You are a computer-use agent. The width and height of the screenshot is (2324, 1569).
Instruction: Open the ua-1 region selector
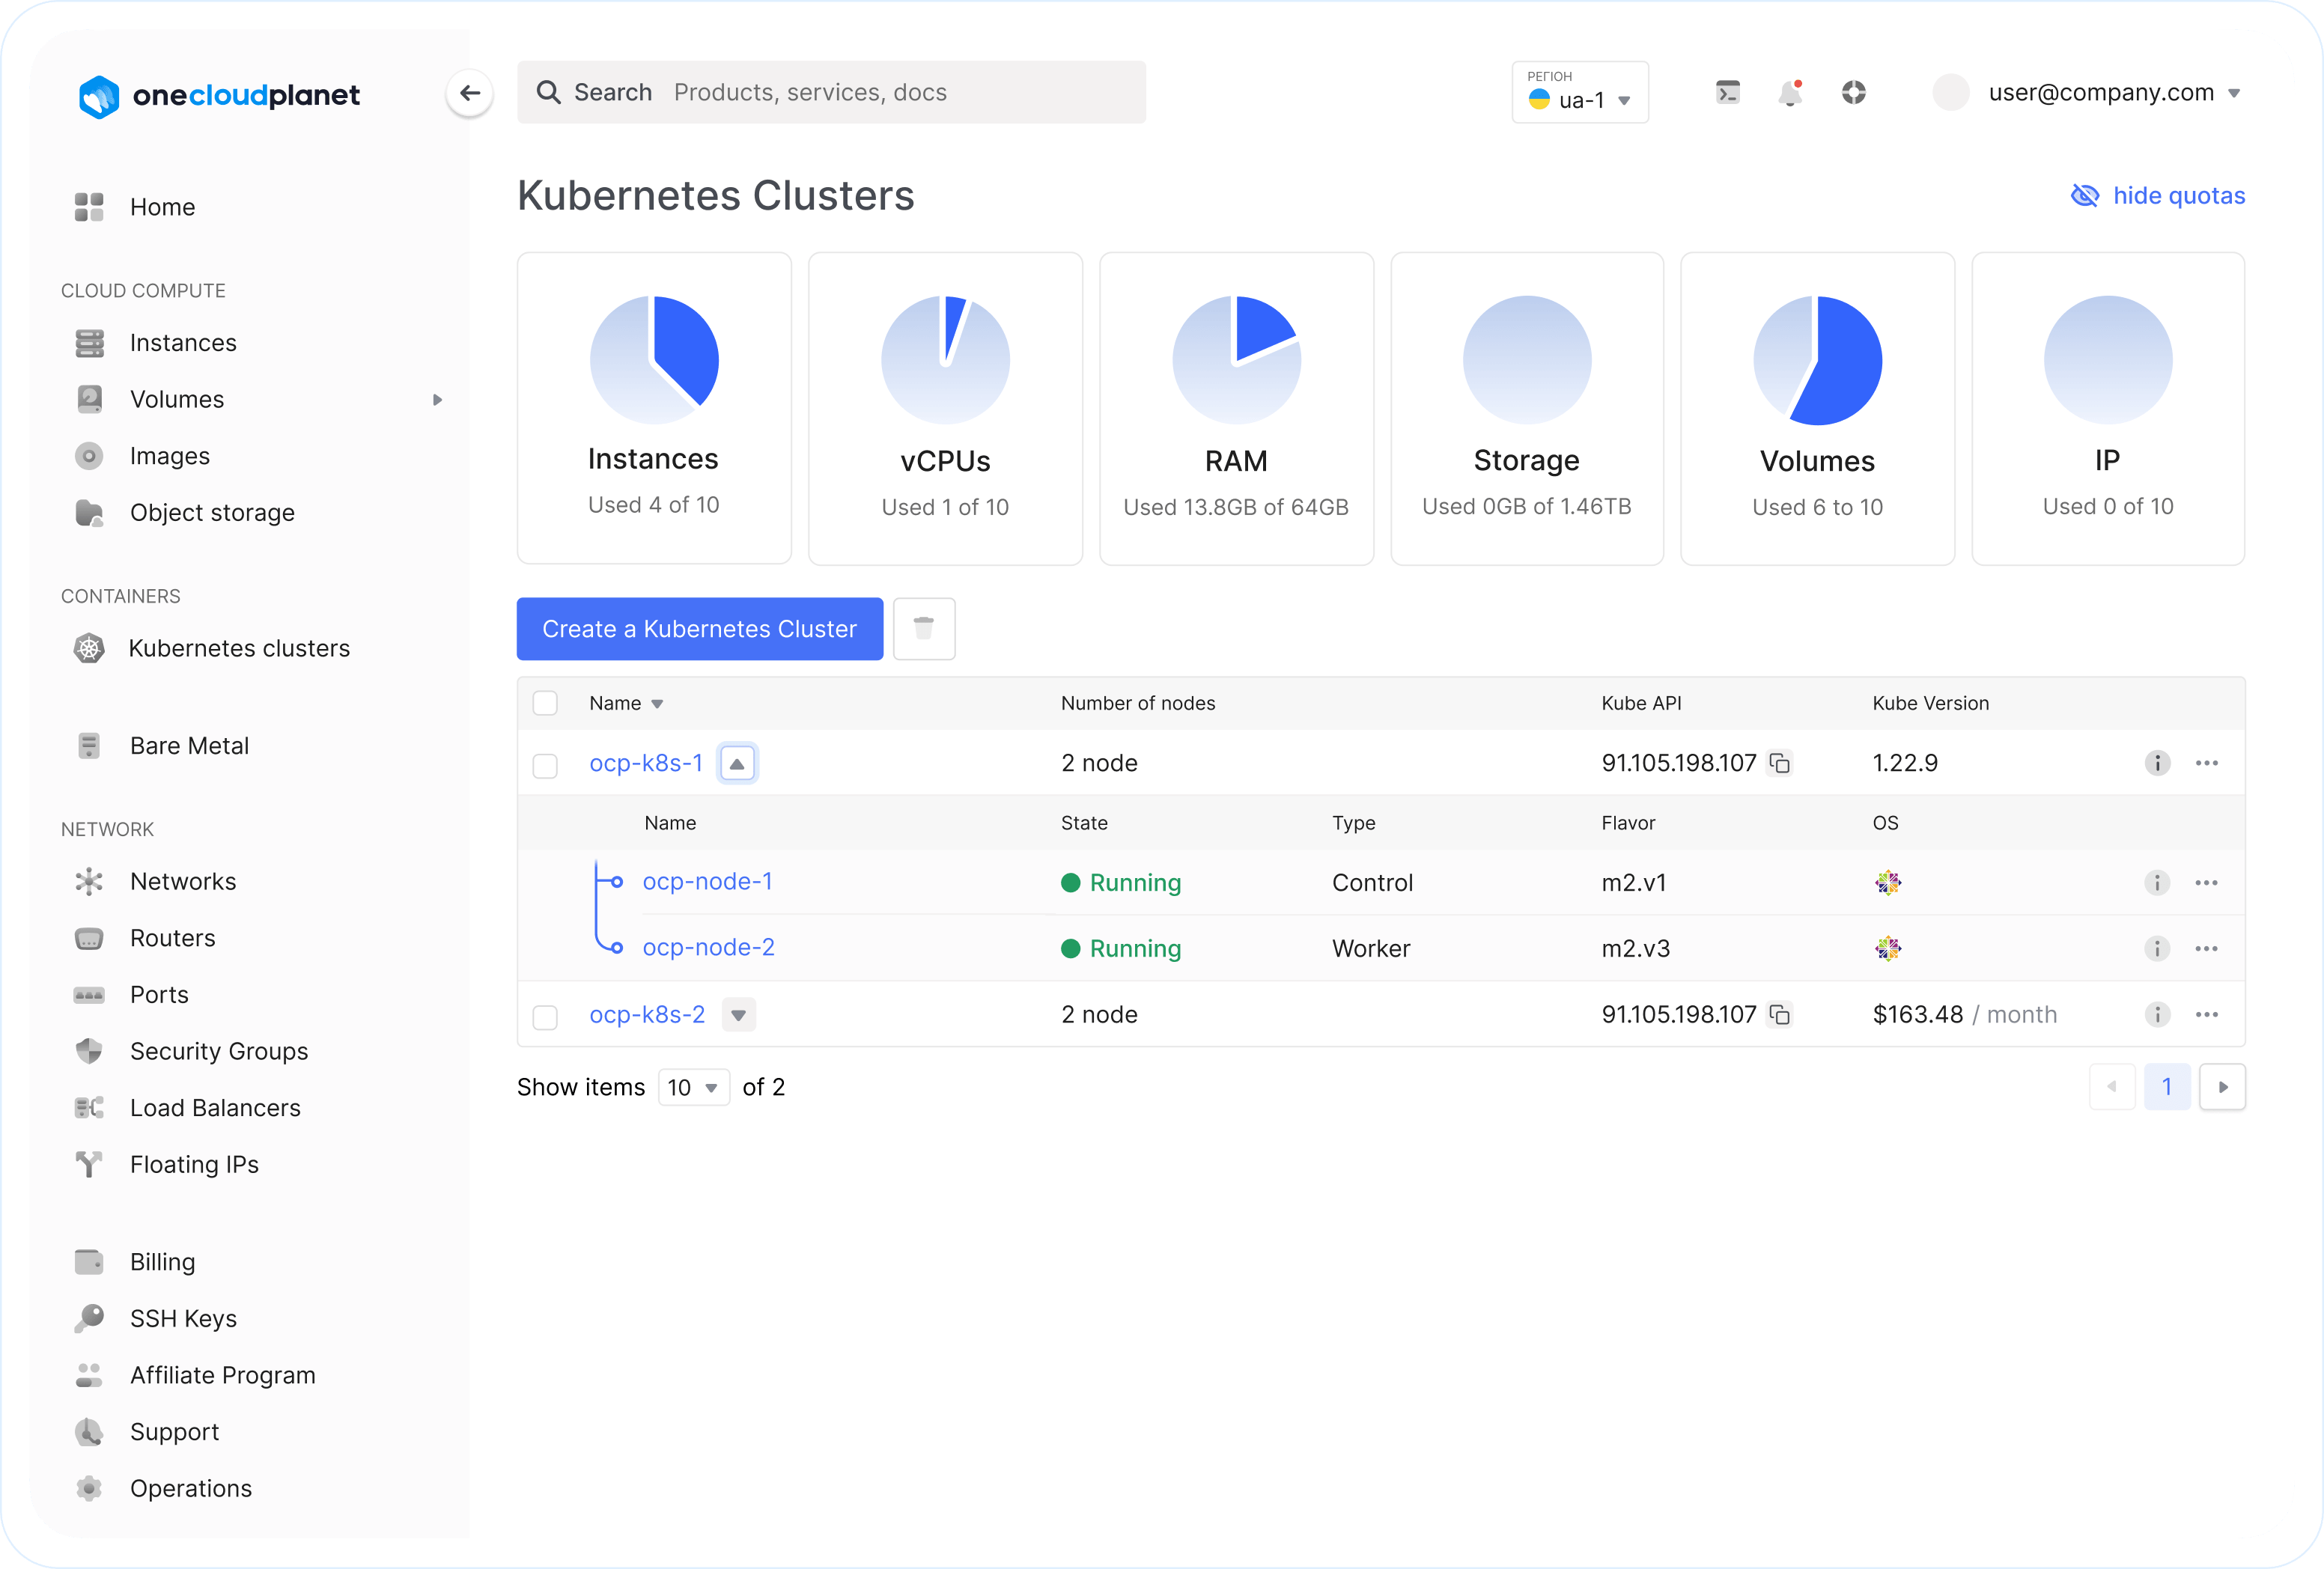(1580, 92)
